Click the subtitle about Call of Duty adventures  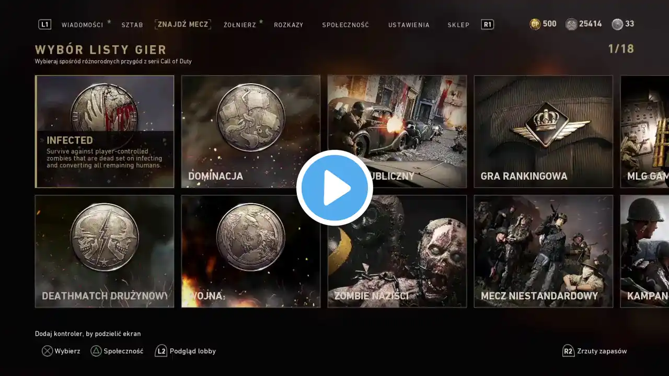113,62
